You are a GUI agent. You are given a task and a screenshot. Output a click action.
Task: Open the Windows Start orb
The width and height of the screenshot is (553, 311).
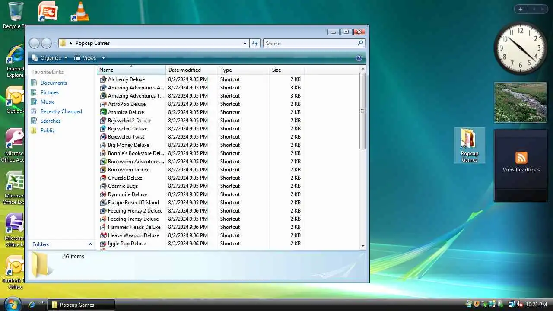(13, 305)
